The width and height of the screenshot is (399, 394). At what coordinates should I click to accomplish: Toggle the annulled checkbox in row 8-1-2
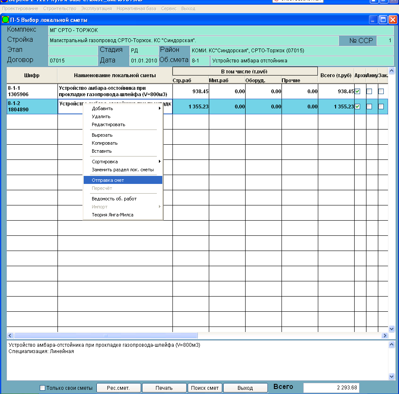[x=369, y=107]
